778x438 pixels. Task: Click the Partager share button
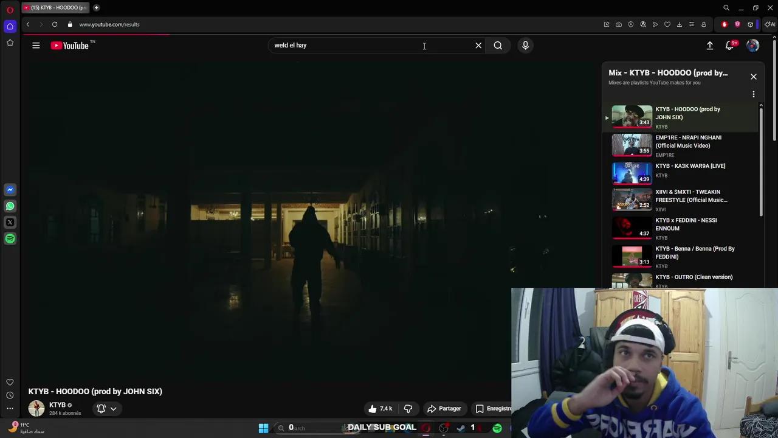444,409
